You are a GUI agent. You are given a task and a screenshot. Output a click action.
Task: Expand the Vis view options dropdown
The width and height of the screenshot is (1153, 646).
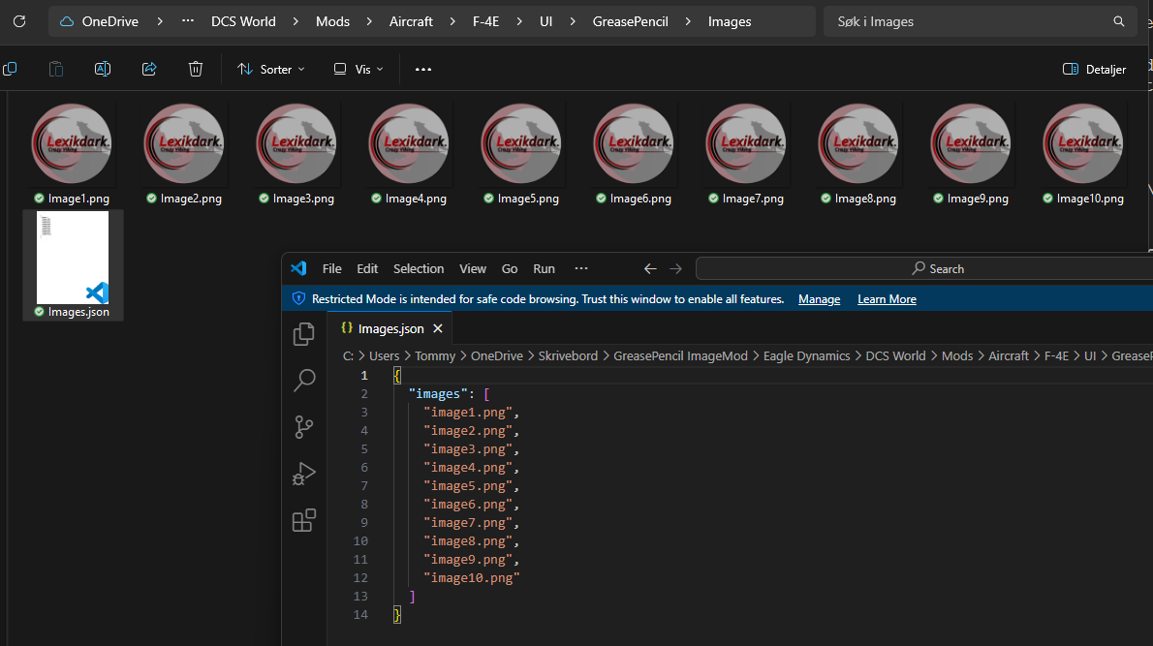[x=358, y=70]
